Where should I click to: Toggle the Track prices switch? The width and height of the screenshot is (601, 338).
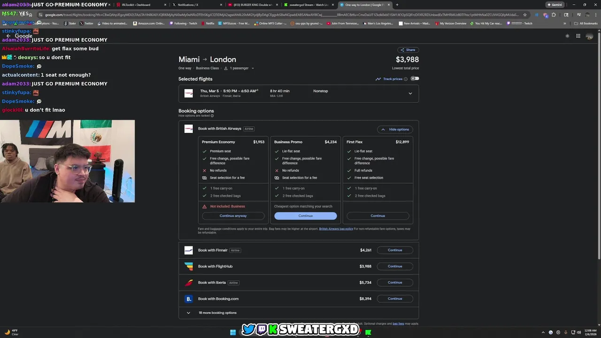[415, 78]
